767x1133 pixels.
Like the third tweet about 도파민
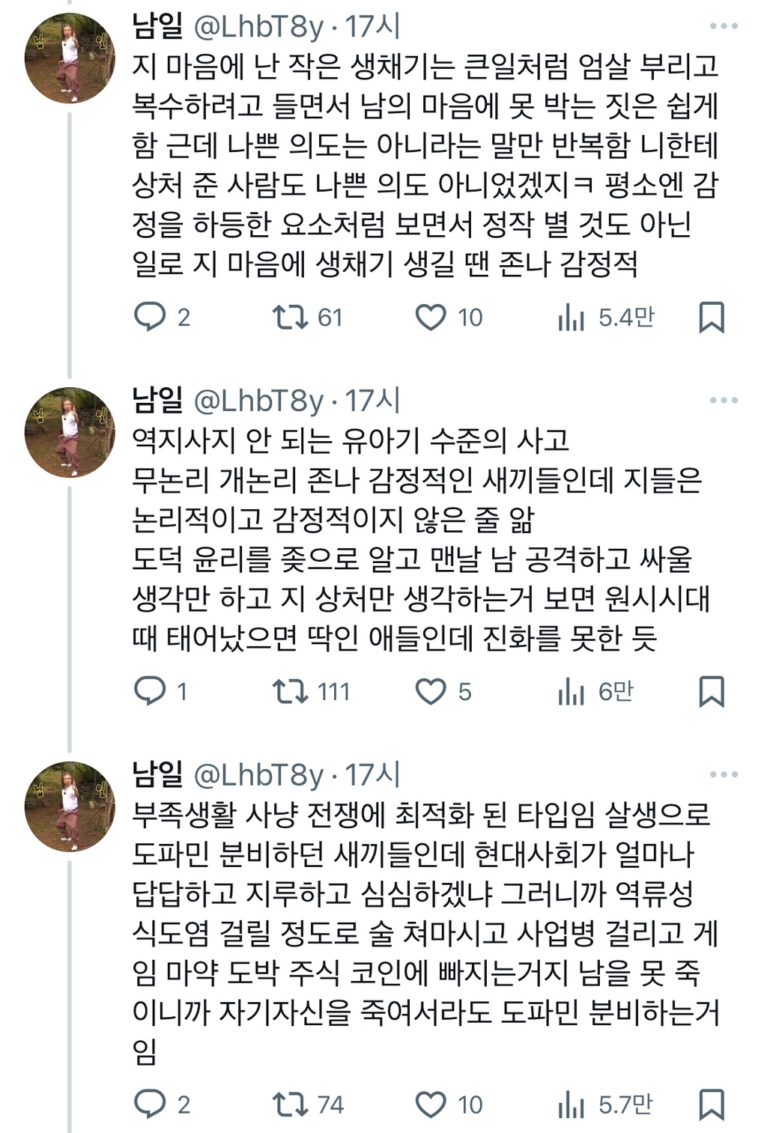tap(431, 1104)
